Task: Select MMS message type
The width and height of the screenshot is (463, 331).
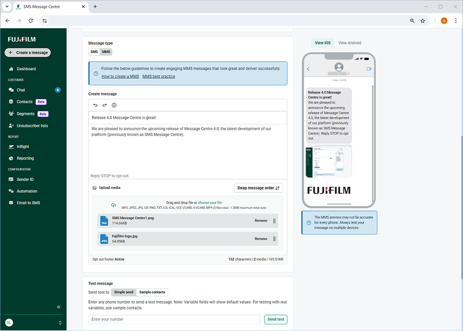Action: pyautogui.click(x=106, y=52)
